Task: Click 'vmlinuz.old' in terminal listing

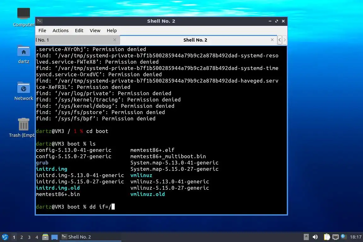Action: coord(147,194)
